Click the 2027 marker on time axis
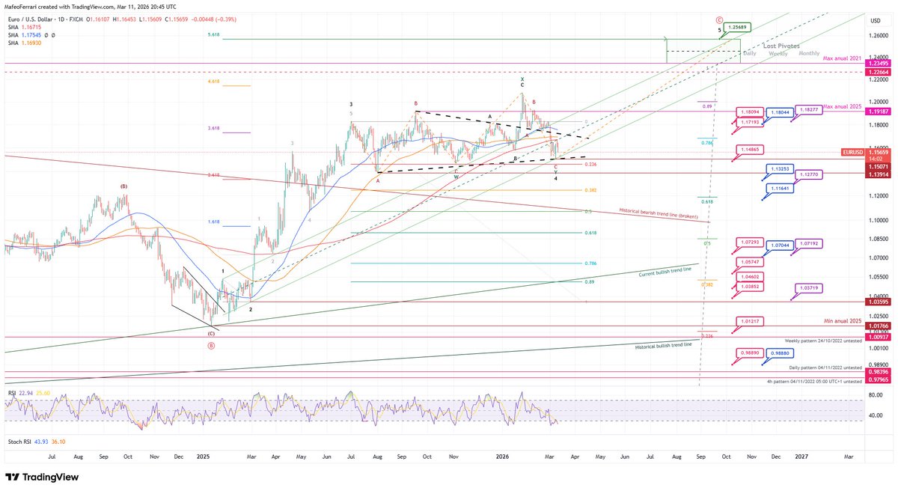Viewport: 898px width, 491px height. click(801, 455)
